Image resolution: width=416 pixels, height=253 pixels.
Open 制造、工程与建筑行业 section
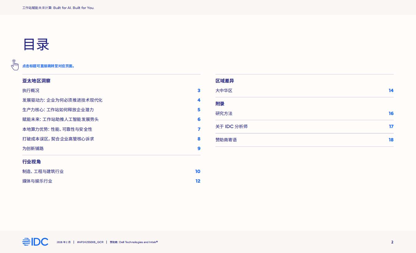(x=43, y=171)
